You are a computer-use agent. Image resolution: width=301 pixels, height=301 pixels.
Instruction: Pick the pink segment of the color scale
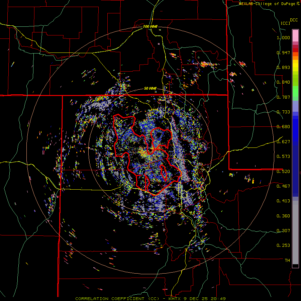(x=295, y=35)
